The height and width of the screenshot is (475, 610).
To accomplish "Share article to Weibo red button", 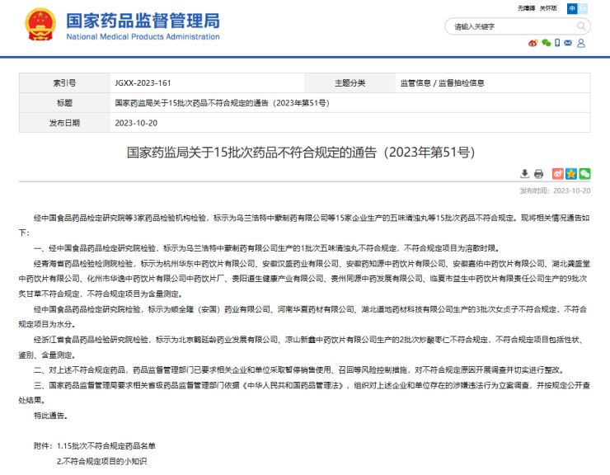I will (557, 174).
